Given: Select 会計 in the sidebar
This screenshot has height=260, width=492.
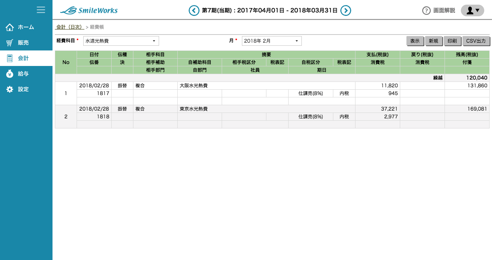Looking at the screenshot, I should tap(26, 58).
